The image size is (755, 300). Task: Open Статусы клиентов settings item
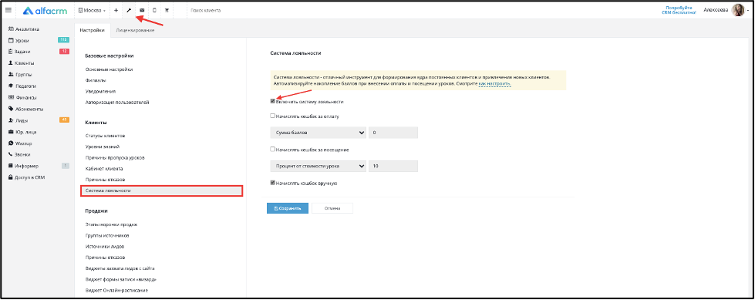point(105,136)
